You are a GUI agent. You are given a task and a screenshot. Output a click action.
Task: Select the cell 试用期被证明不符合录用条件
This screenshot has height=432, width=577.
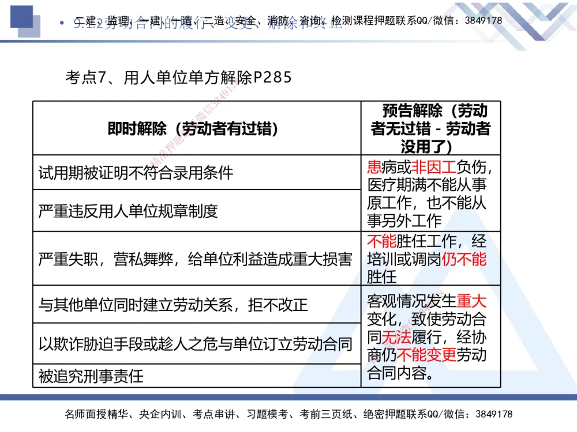[136, 171]
